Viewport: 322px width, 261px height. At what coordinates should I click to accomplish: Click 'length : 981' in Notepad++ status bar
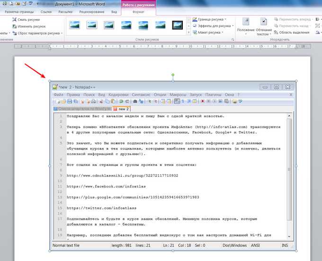pyautogui.click(x=121, y=245)
